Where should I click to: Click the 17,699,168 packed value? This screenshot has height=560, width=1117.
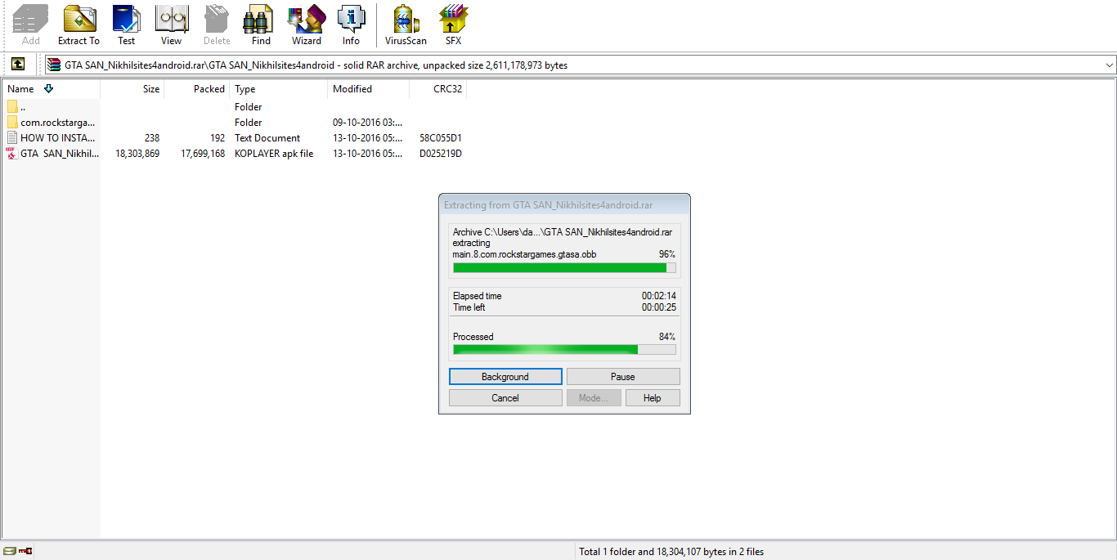tap(203, 153)
